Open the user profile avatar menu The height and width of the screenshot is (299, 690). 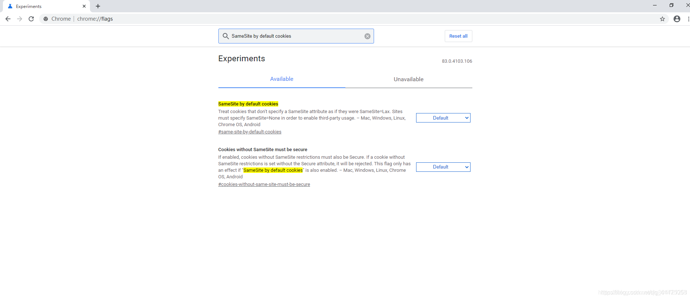(x=677, y=19)
